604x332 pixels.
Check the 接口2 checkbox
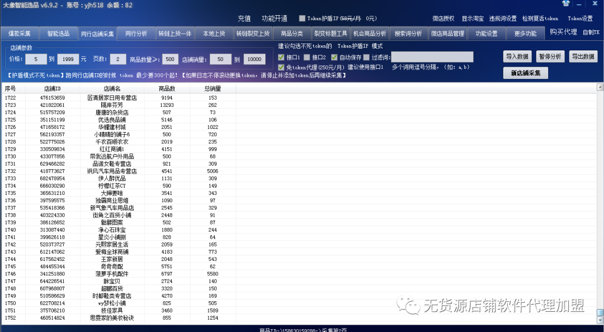(306, 57)
